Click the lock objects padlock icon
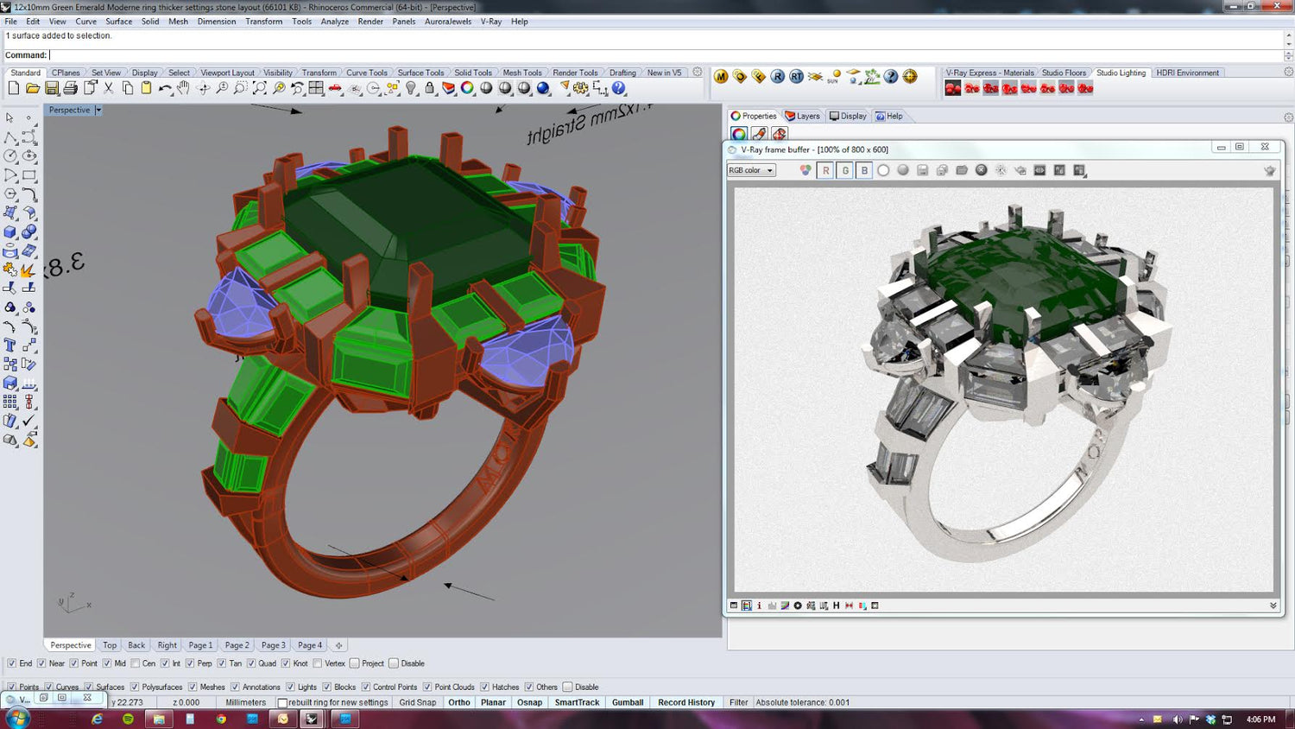Image resolution: width=1295 pixels, height=729 pixels. coord(430,88)
